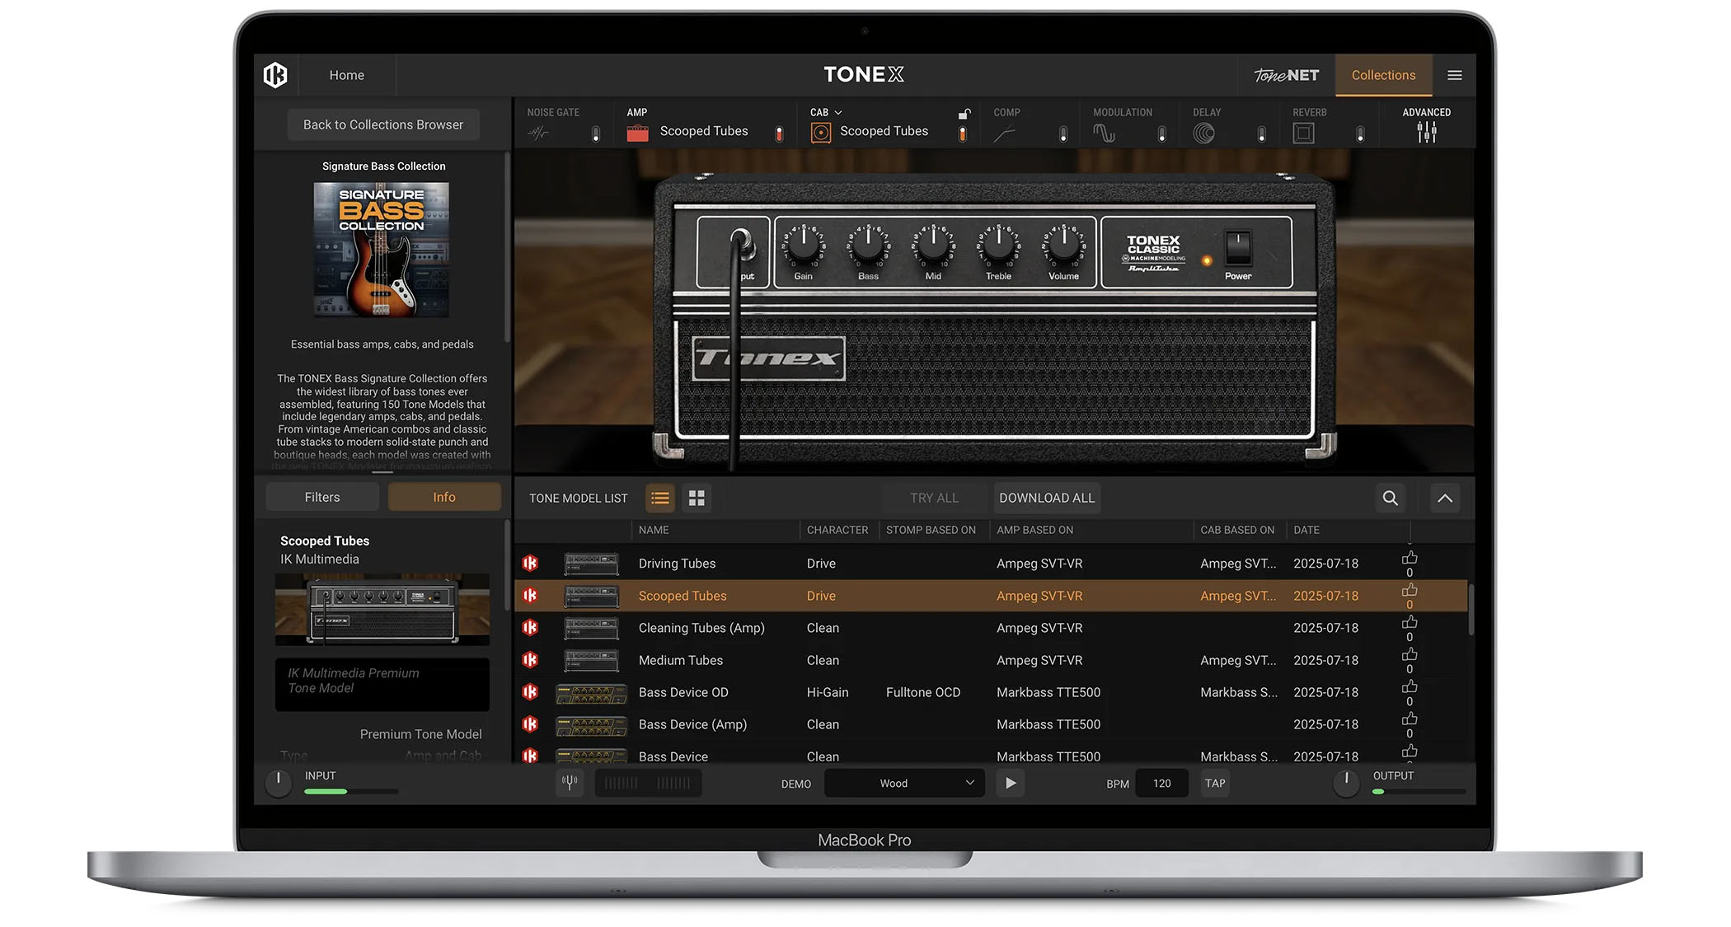Flip the amp Power switch
This screenshot has width=1731, height=927.
(1238, 246)
